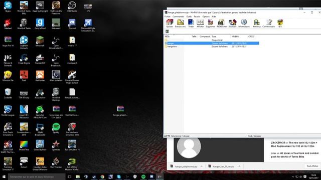Screen dimensions: 321x180
Task: Click the Spotify desktop shortcut
Action: (x=56, y=128)
